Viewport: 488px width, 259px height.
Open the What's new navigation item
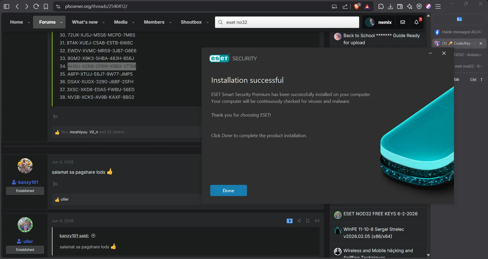click(x=85, y=22)
